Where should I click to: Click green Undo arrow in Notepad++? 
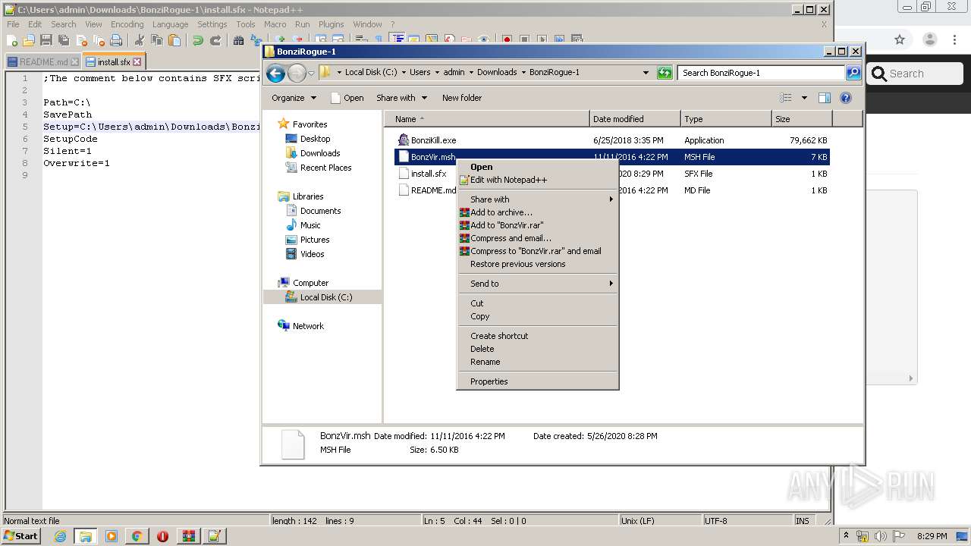[x=198, y=40]
